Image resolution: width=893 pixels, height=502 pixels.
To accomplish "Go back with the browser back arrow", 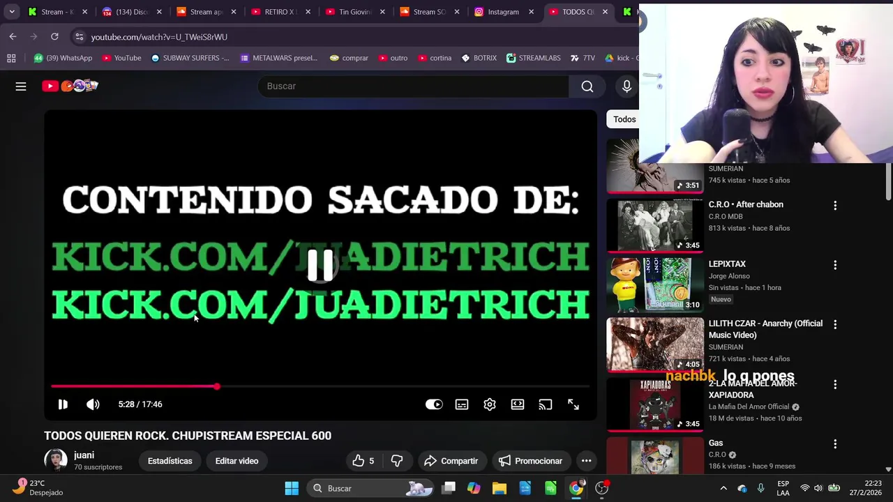I will [13, 36].
